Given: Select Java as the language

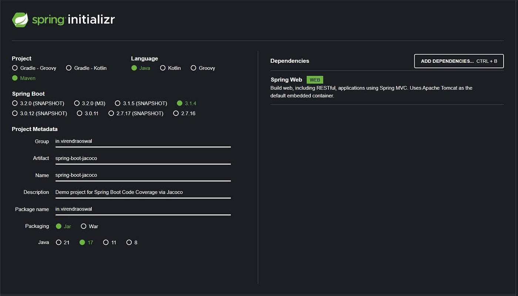Looking at the screenshot, I should (x=141, y=68).
